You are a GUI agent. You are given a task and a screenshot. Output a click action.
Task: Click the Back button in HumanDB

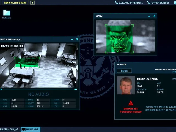point(124,71)
